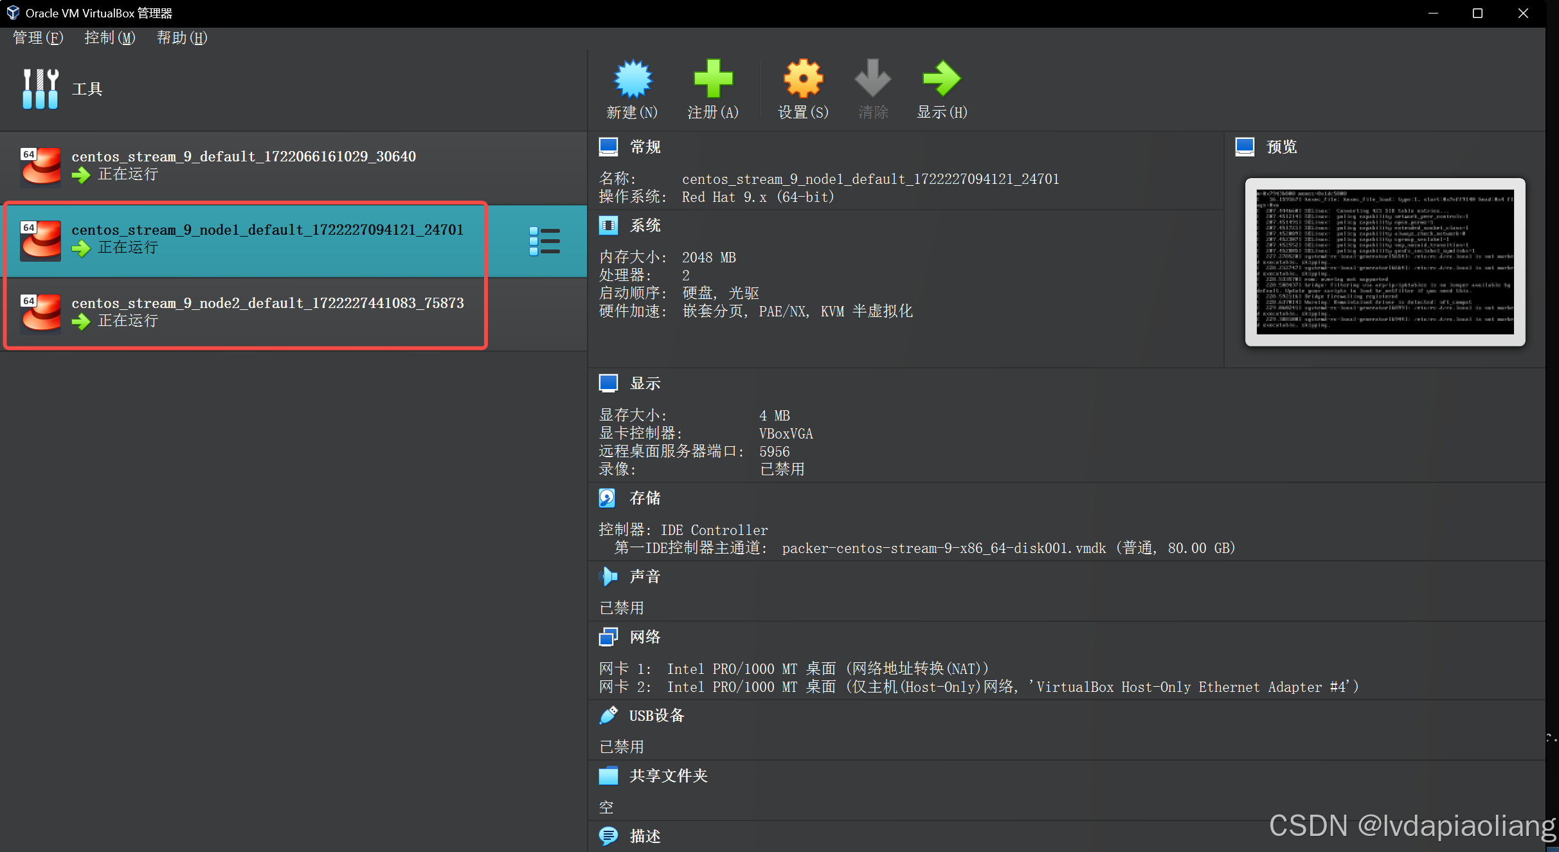
Task: Select VM centos_stream_9_node1_default_1722227094121_24701
Action: (293, 241)
